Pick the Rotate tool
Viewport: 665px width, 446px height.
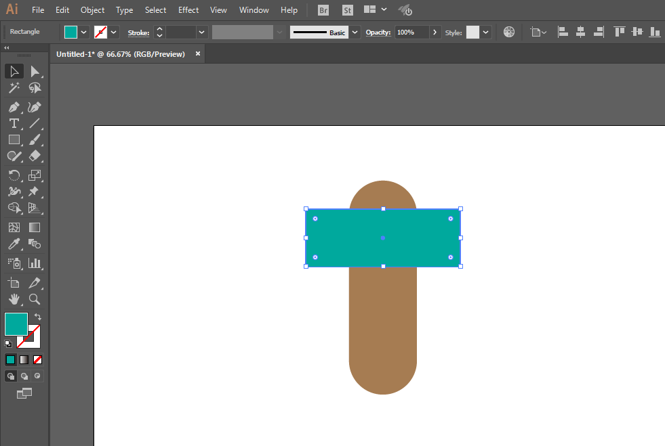point(14,175)
